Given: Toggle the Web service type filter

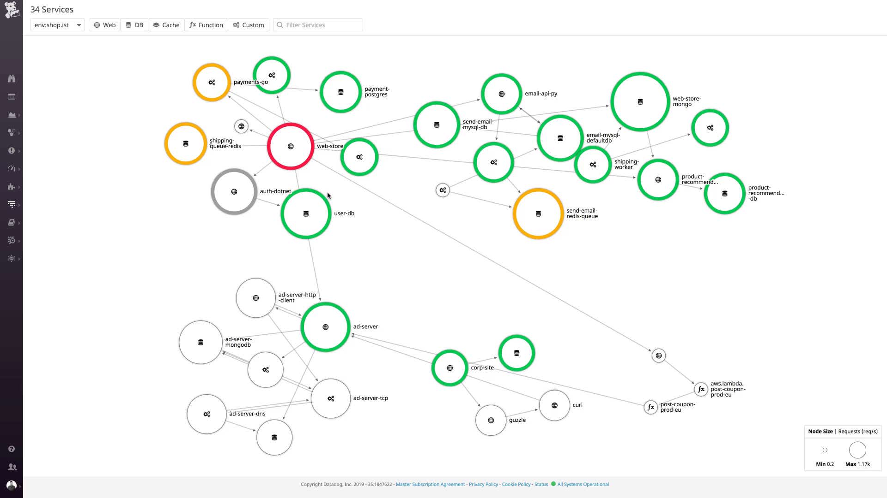Looking at the screenshot, I should [105, 25].
